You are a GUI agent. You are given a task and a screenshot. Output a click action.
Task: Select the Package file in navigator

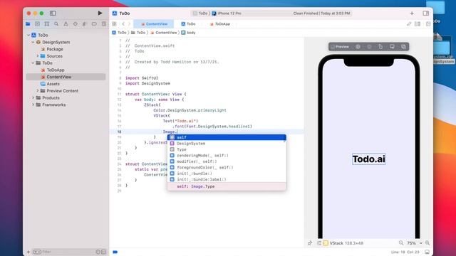(x=52, y=49)
